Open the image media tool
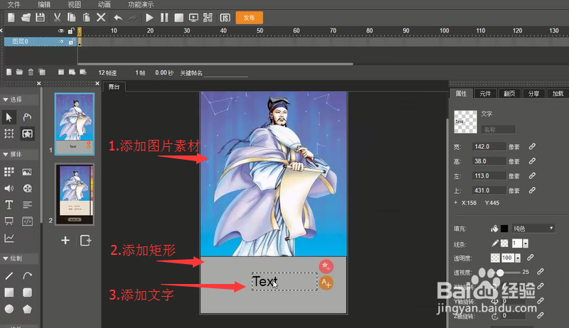Screen dimensions: 569x328 click(x=27, y=172)
